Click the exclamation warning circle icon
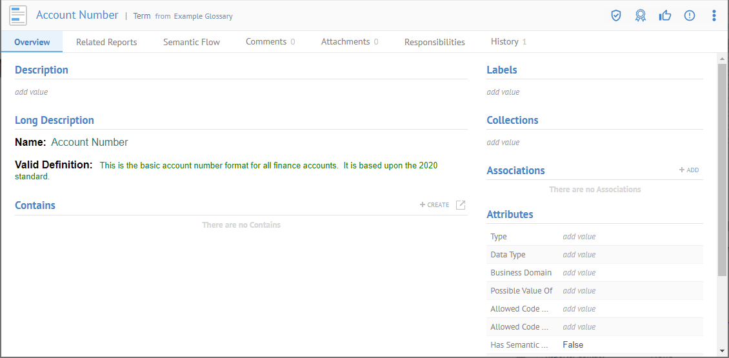Viewport: 729px width, 358px height. click(x=690, y=15)
